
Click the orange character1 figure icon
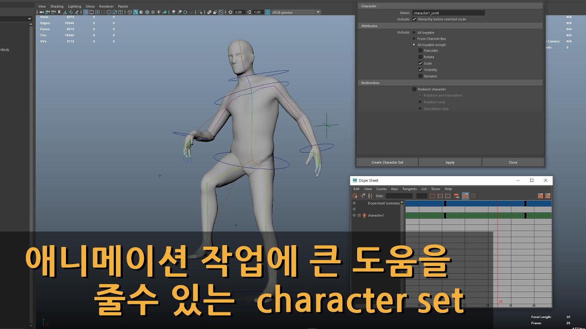pos(364,215)
